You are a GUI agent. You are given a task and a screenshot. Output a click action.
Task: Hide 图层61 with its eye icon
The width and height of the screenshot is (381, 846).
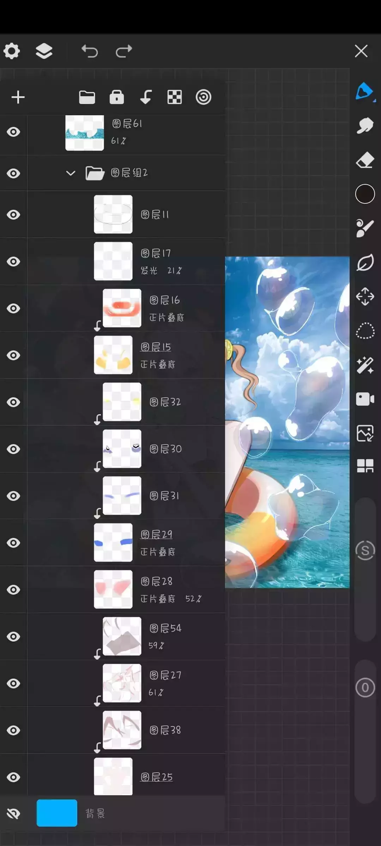tap(13, 132)
